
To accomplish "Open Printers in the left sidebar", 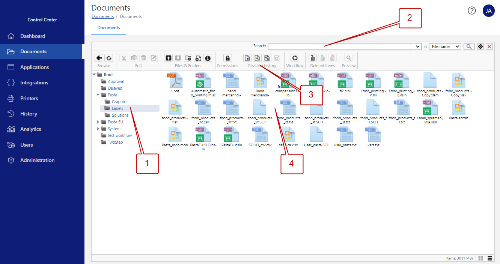I will click(29, 98).
